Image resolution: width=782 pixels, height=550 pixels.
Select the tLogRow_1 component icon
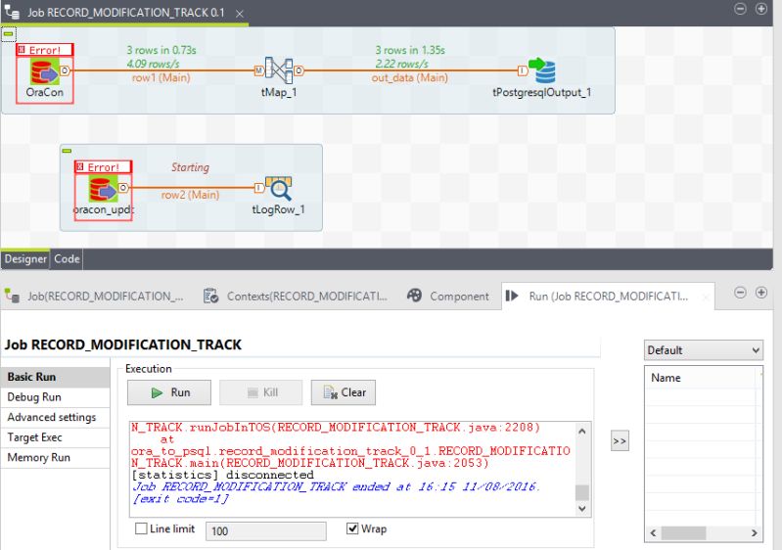(278, 189)
